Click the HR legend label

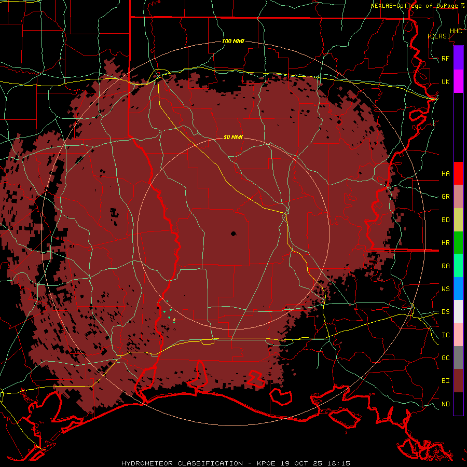pos(446,243)
